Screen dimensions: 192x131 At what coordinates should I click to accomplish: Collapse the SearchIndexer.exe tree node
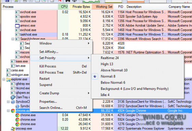click(x=13, y=39)
